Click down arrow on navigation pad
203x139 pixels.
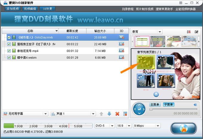click(x=139, y=113)
